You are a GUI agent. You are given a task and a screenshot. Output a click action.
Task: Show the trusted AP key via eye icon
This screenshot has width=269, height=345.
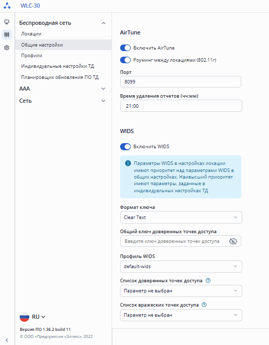233,241
